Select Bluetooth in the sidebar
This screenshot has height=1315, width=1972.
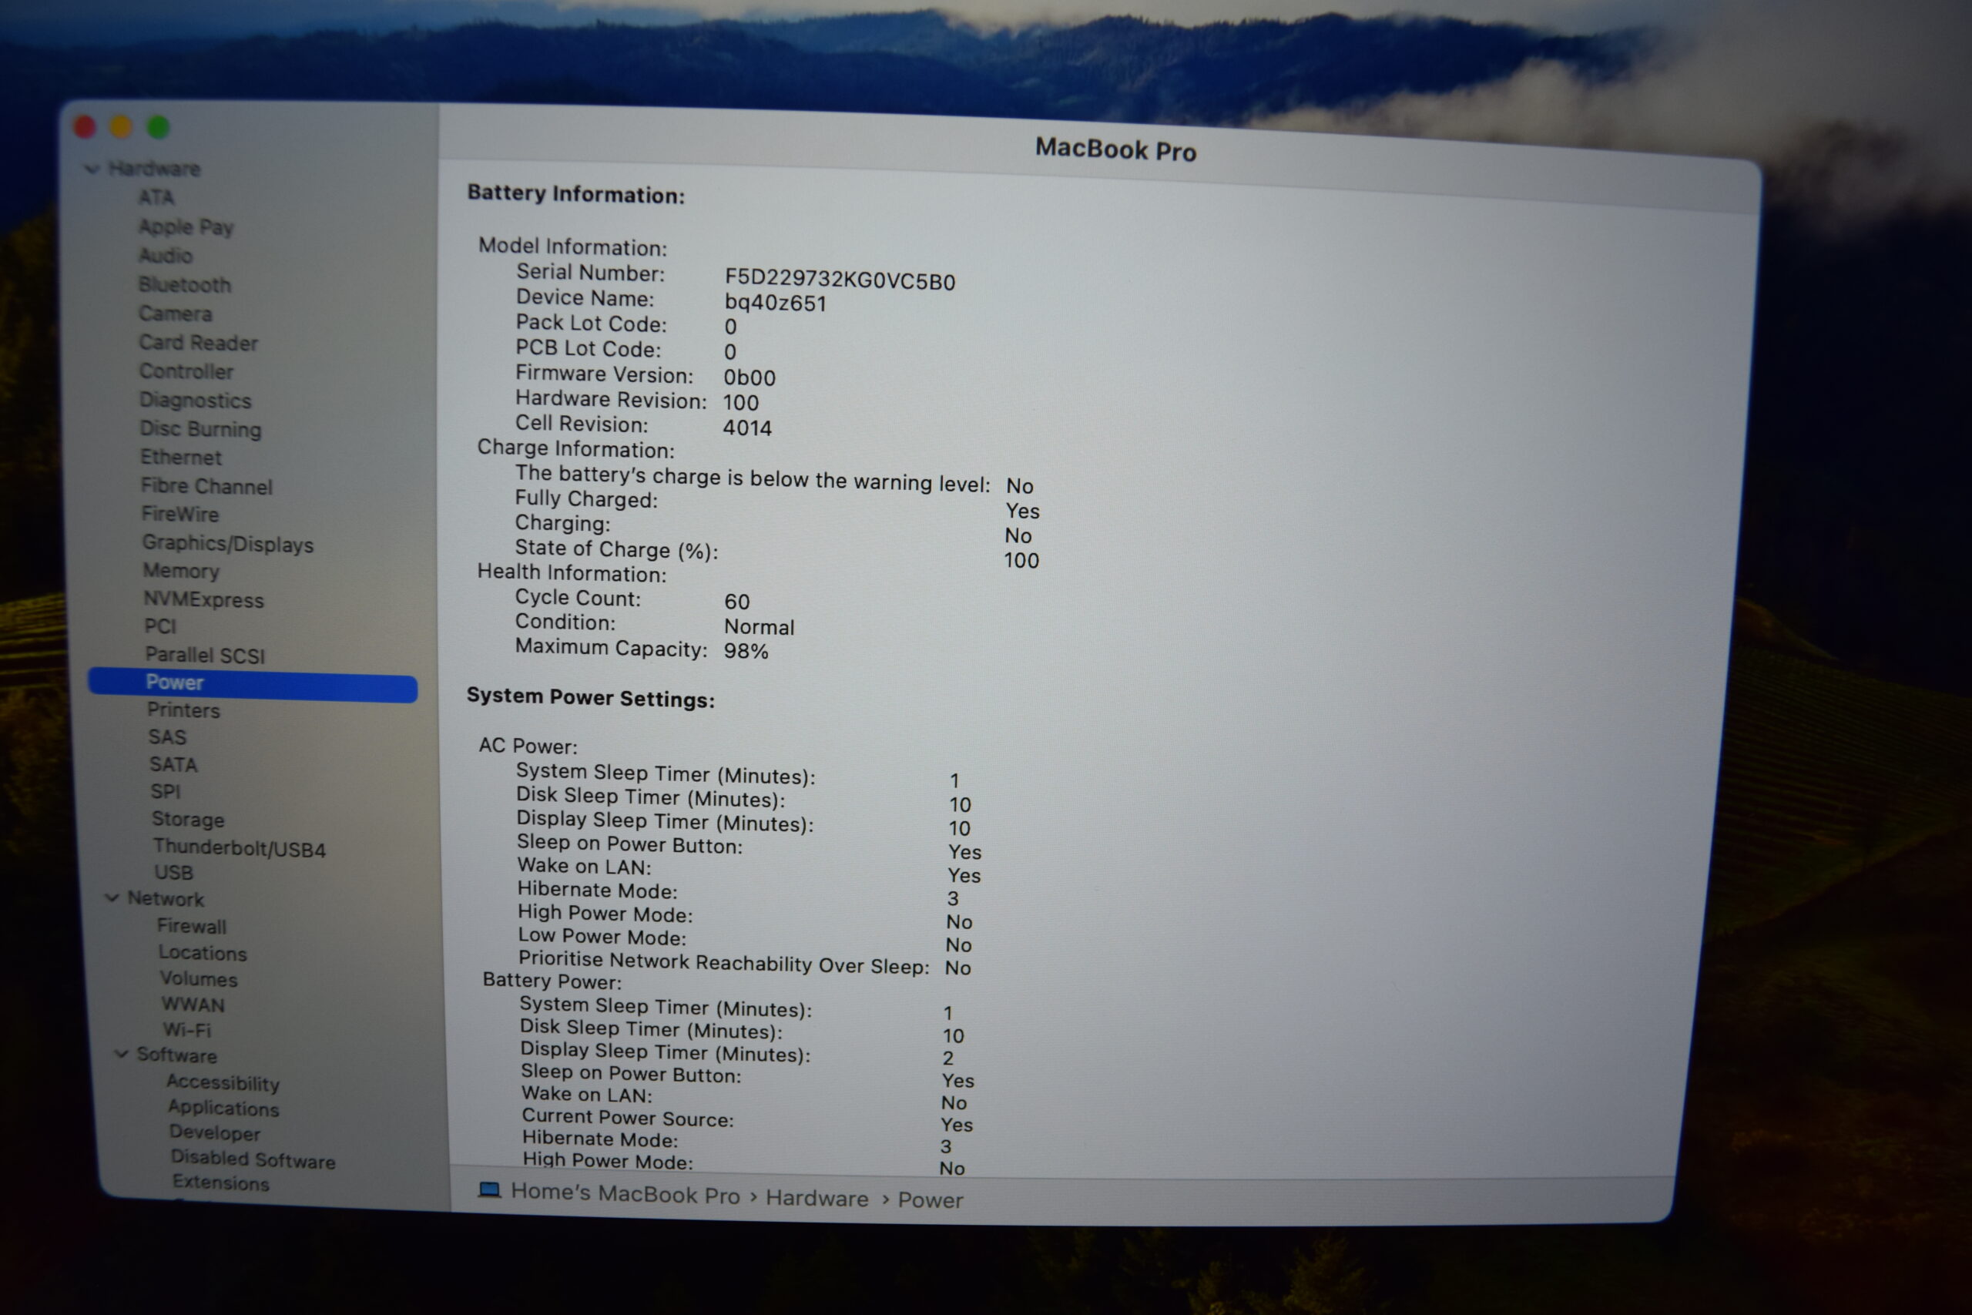click(x=184, y=284)
